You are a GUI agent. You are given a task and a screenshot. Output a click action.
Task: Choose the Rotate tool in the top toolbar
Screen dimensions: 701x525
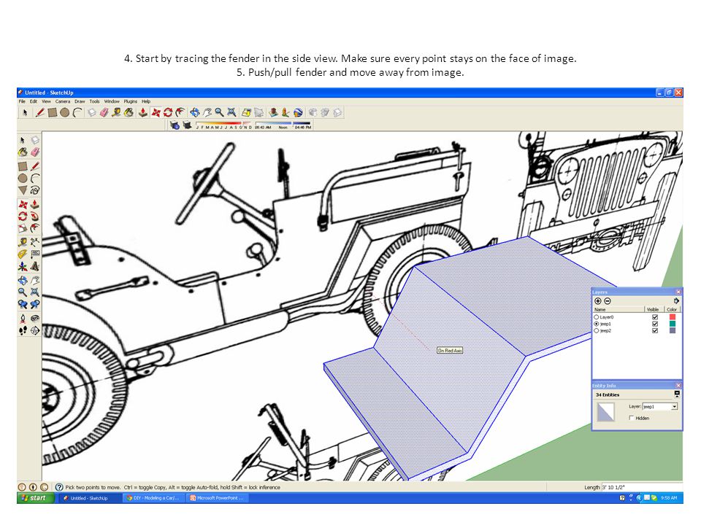pos(168,112)
